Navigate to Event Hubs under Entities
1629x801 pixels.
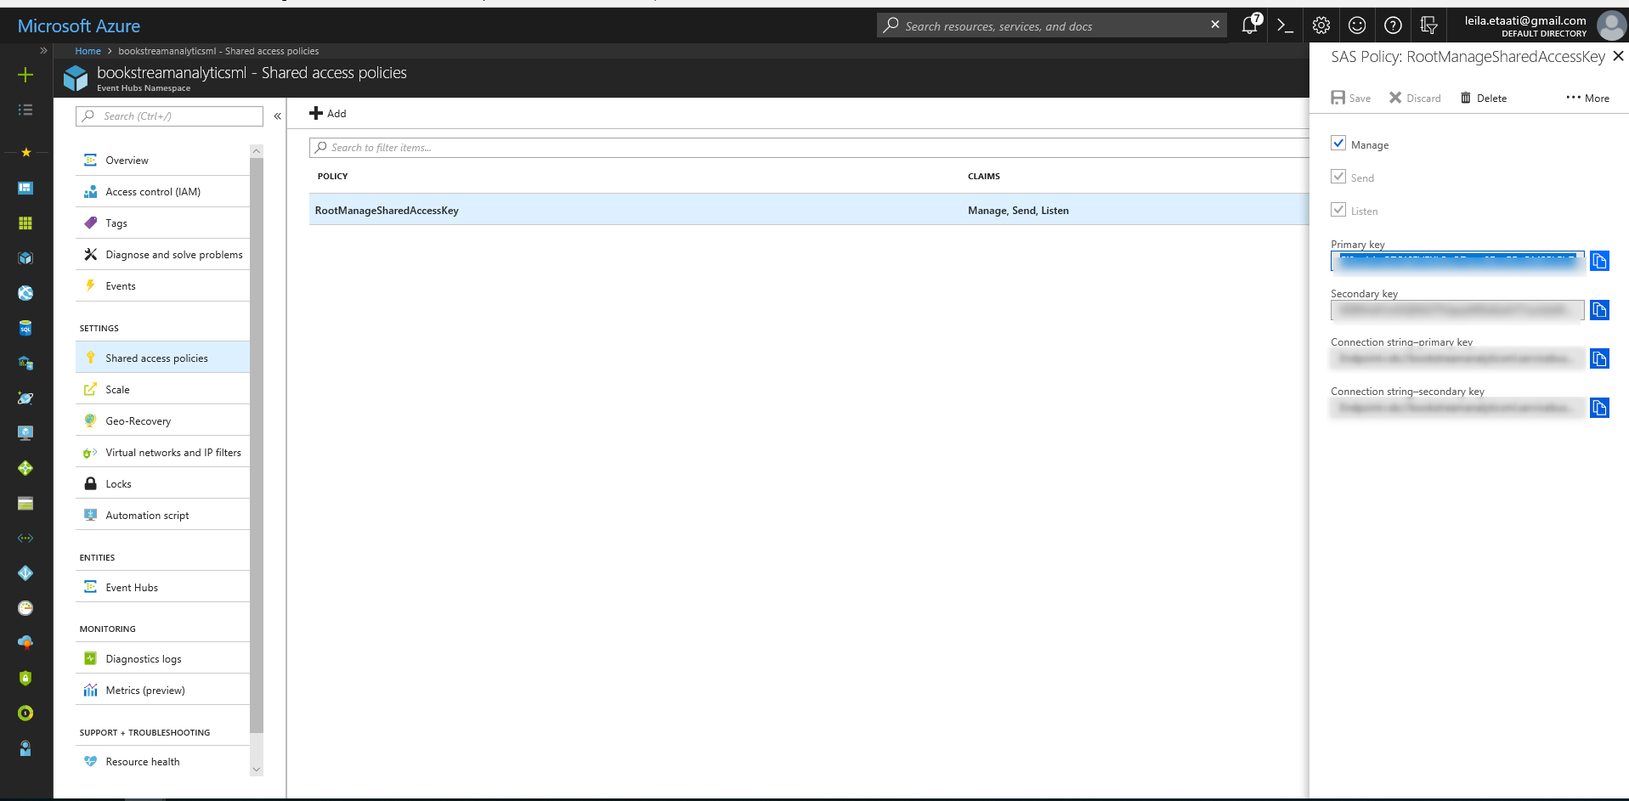tap(132, 587)
